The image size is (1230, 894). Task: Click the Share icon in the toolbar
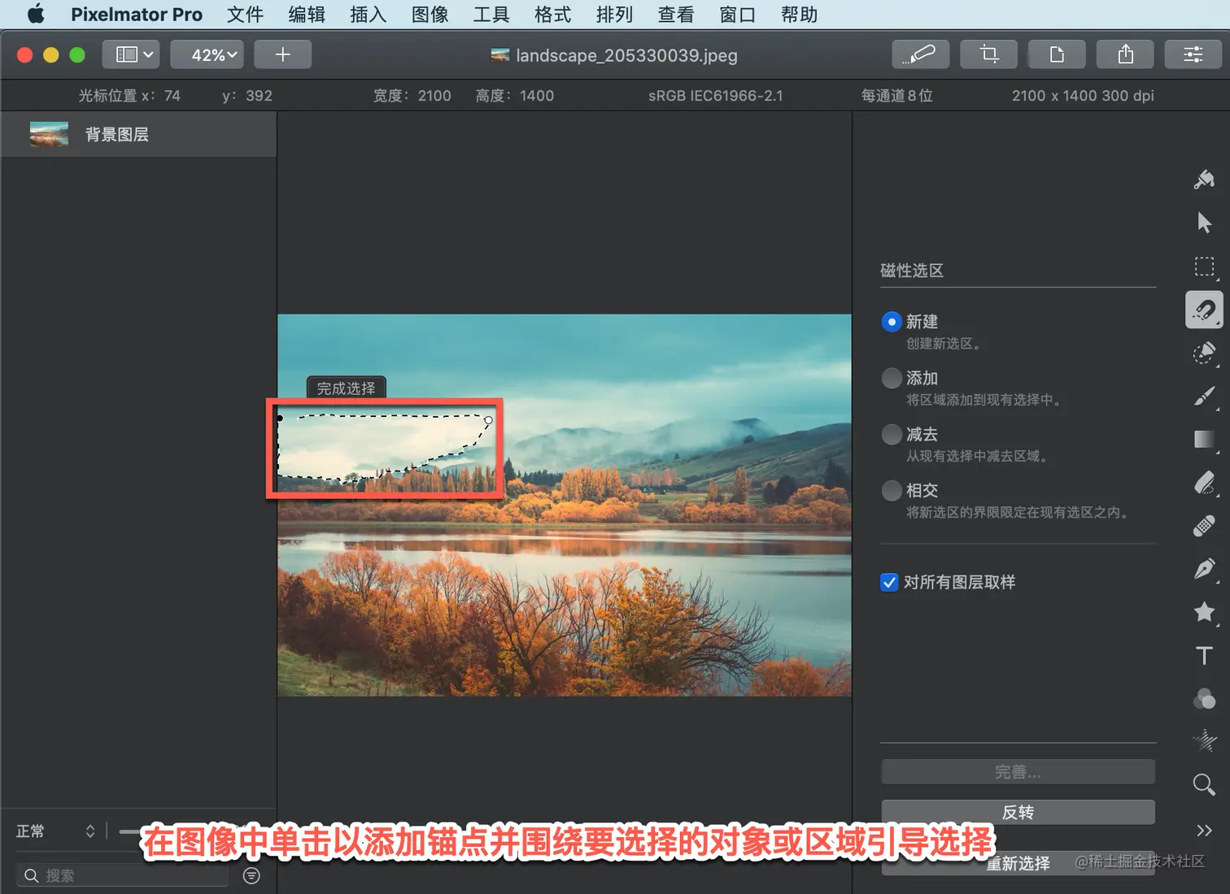click(1125, 54)
